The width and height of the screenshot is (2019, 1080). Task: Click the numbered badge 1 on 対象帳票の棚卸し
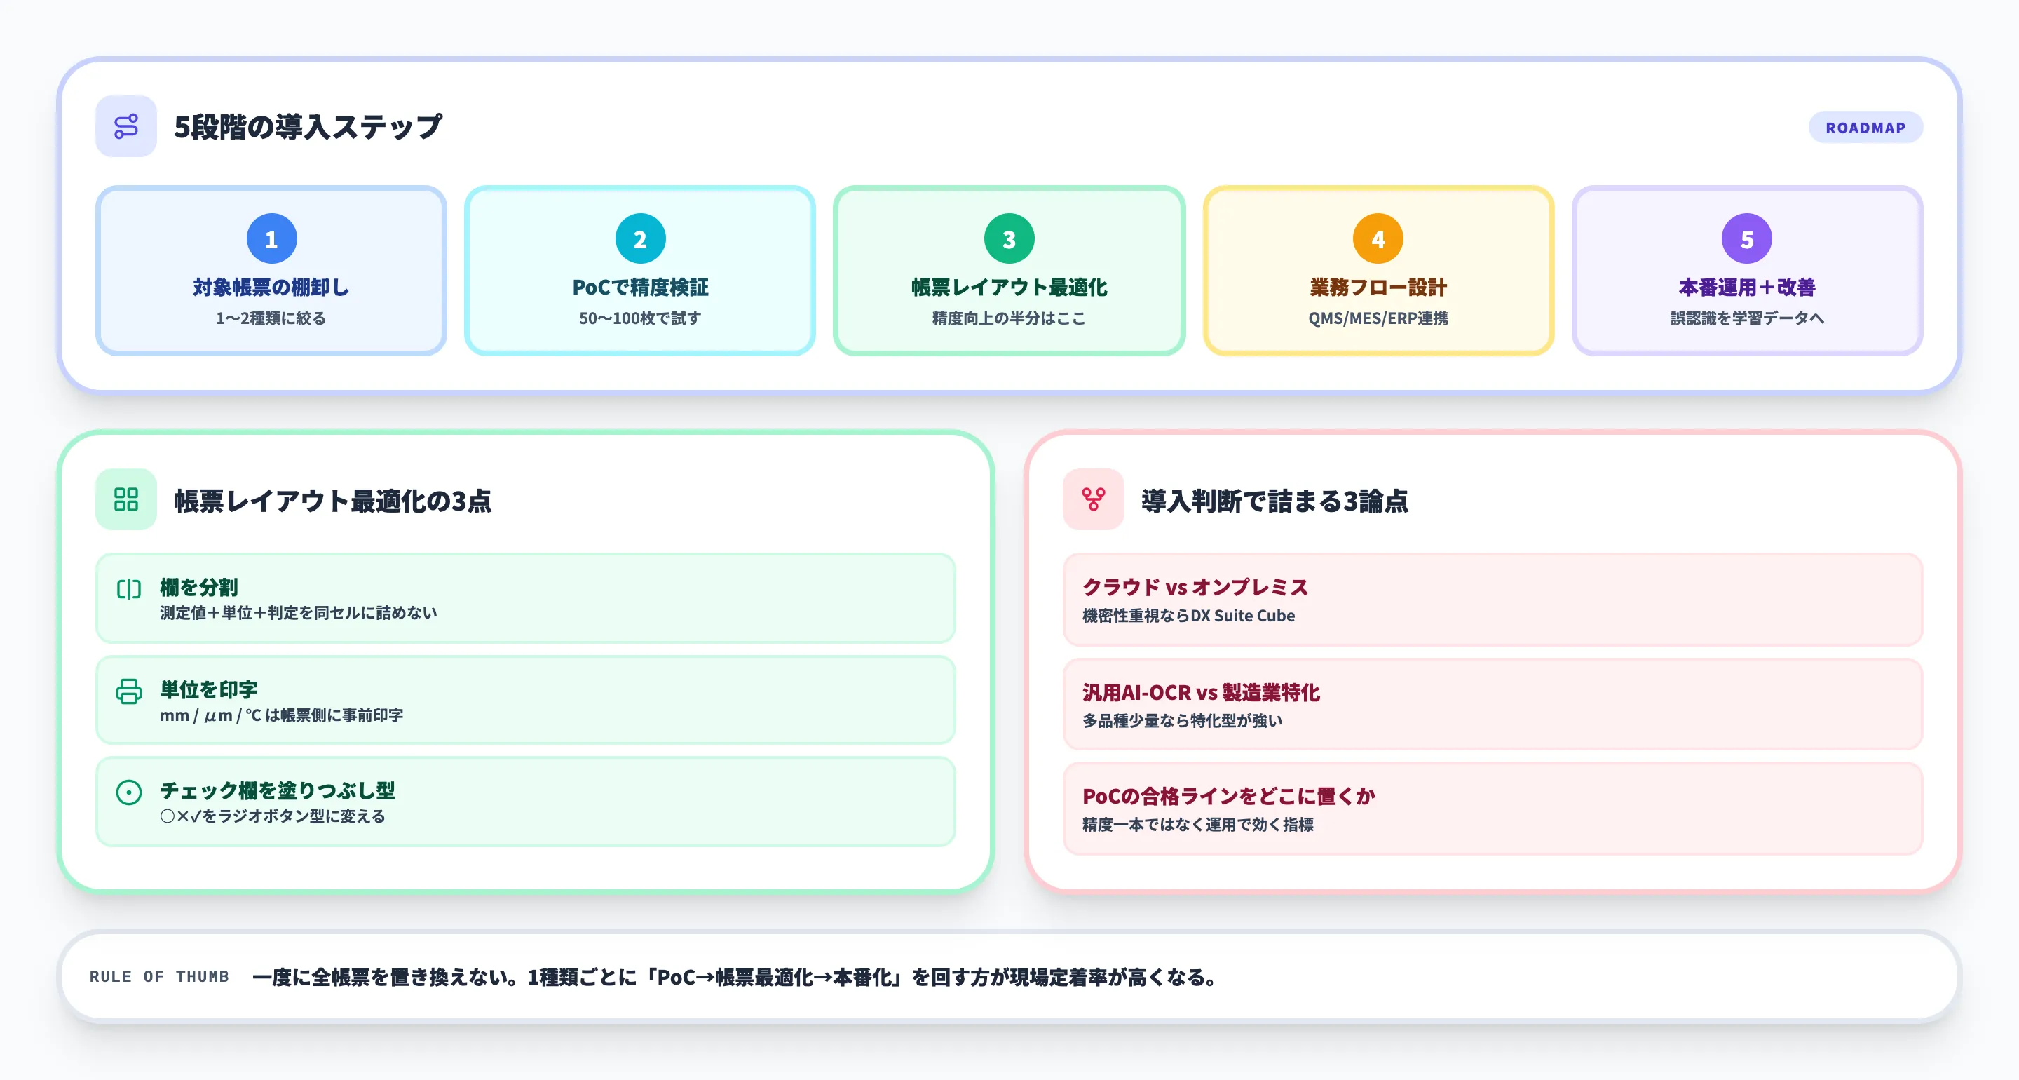point(272,238)
